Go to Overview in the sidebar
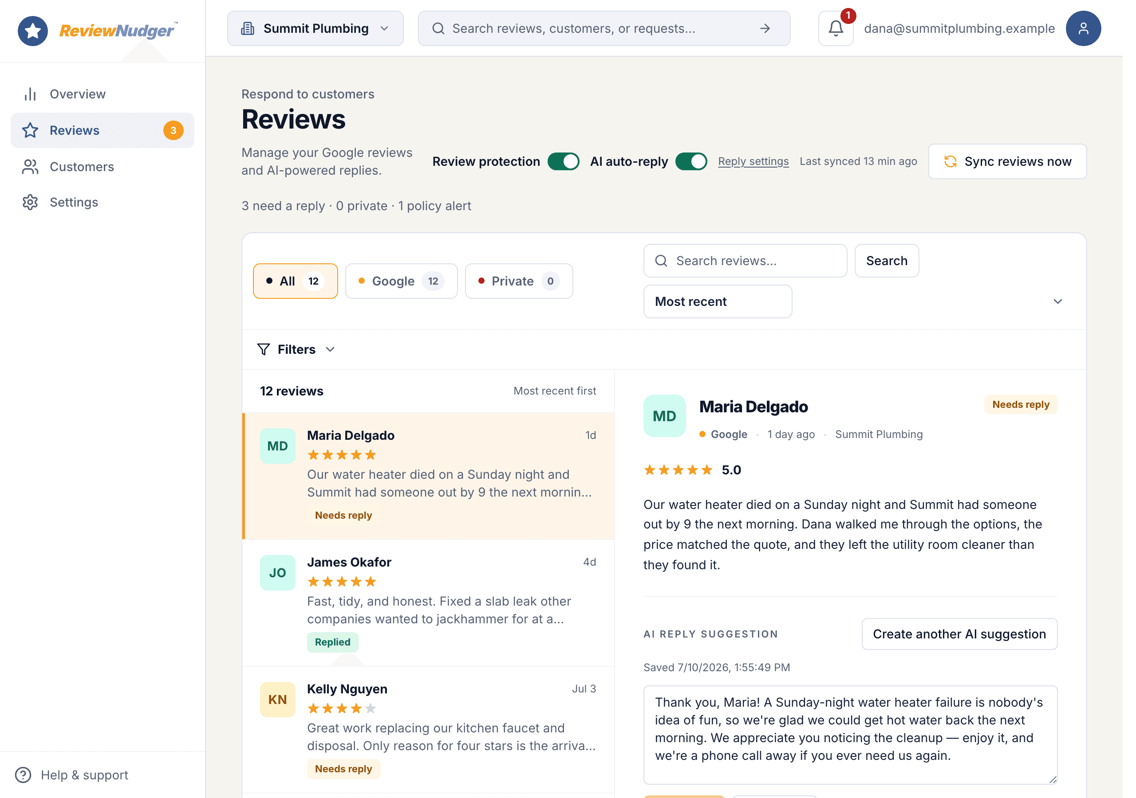 point(103,95)
